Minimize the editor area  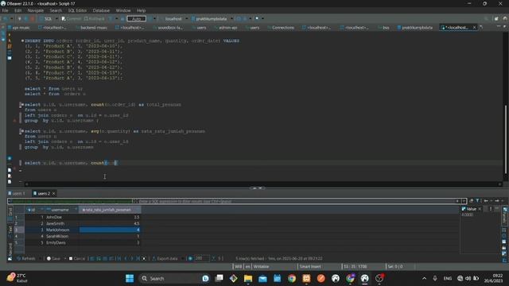(499, 26)
